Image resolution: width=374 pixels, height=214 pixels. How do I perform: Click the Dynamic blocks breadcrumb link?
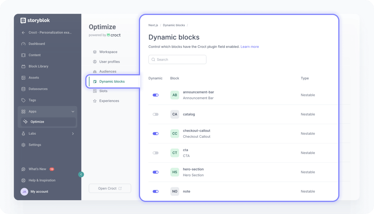[x=174, y=25]
